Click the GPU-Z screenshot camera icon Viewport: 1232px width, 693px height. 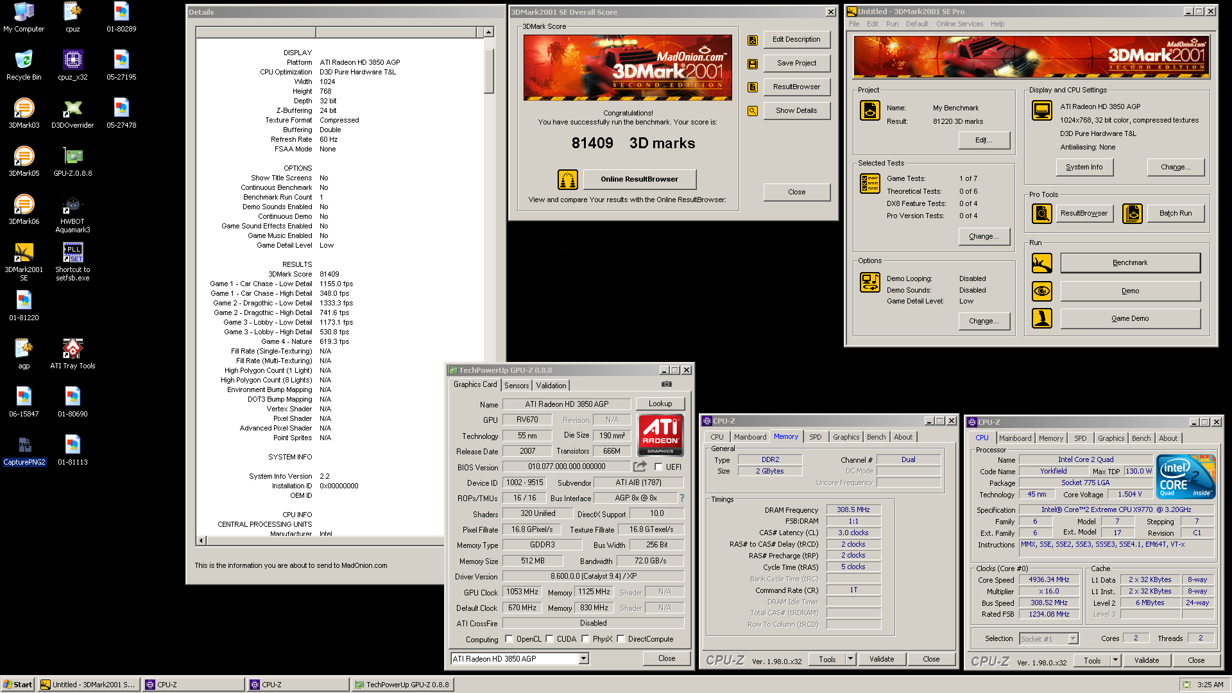click(667, 384)
